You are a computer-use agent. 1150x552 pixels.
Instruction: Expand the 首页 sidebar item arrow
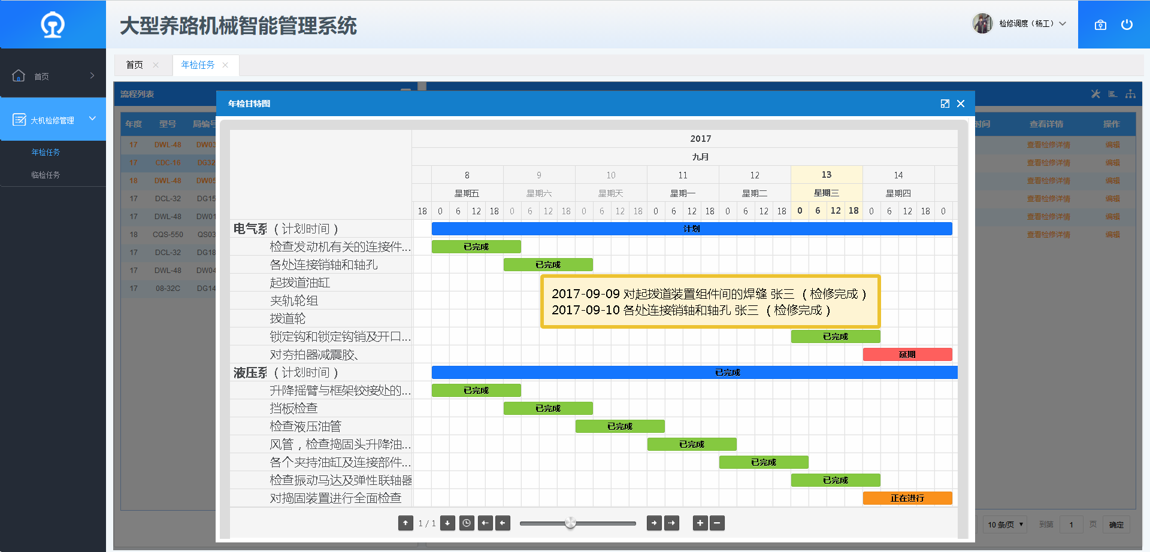pos(92,75)
